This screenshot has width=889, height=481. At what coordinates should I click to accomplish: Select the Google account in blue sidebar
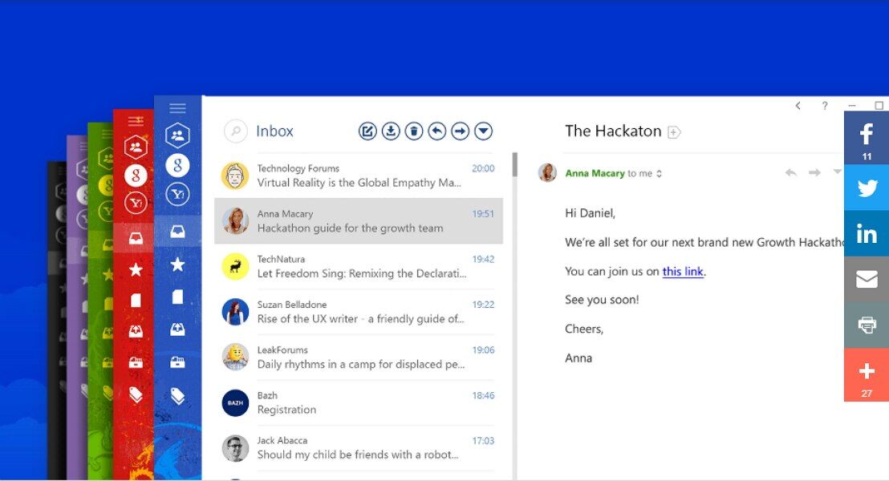point(177,165)
